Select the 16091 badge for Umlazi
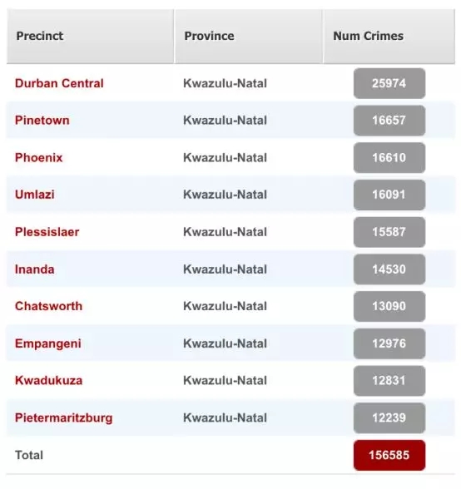This screenshot has width=461, height=489. point(389,195)
